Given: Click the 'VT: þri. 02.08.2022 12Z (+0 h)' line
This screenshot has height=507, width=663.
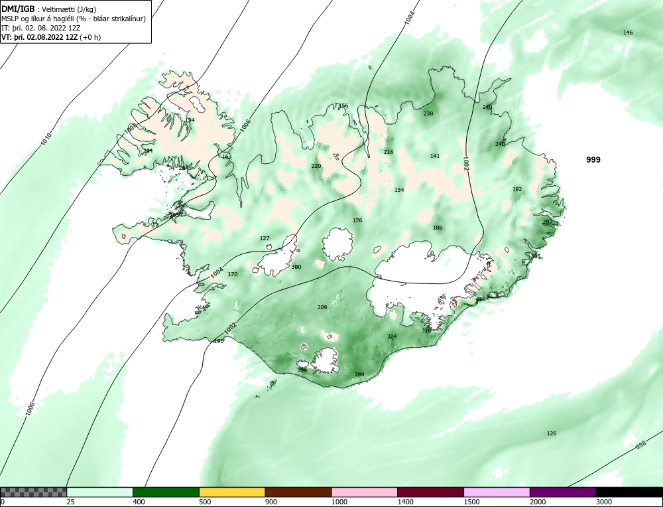Looking at the screenshot, I should pyautogui.click(x=51, y=37).
